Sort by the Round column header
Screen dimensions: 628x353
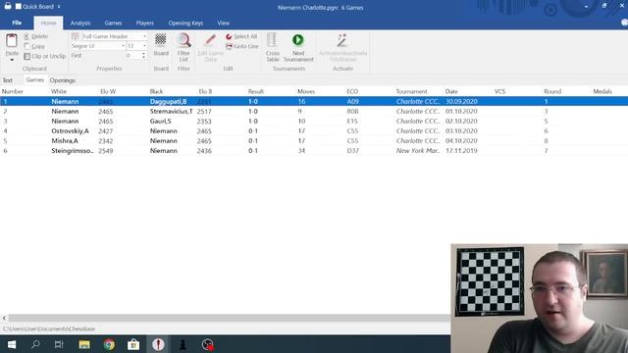[x=552, y=91]
